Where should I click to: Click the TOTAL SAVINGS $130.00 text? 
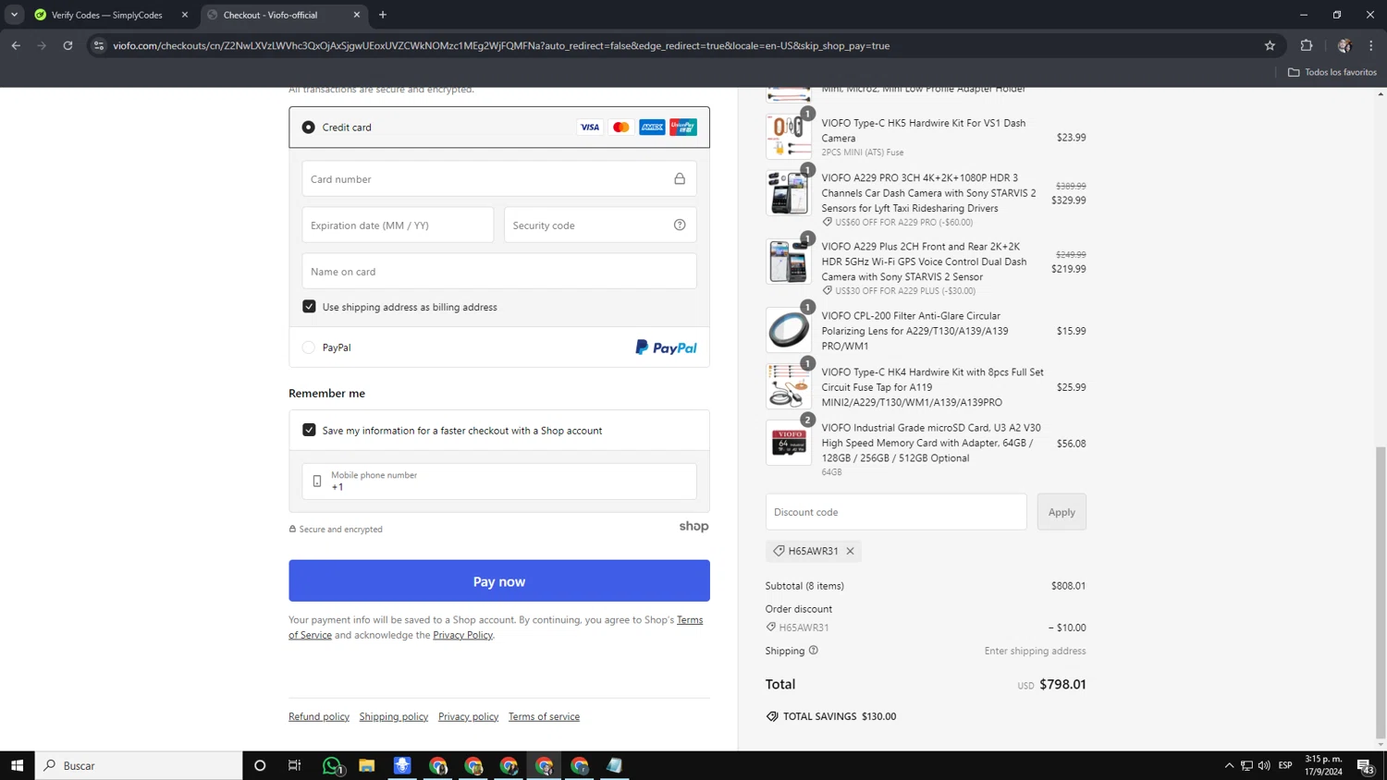840,716
